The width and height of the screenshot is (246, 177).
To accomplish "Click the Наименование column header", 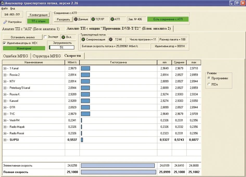I will [x=34, y=62].
